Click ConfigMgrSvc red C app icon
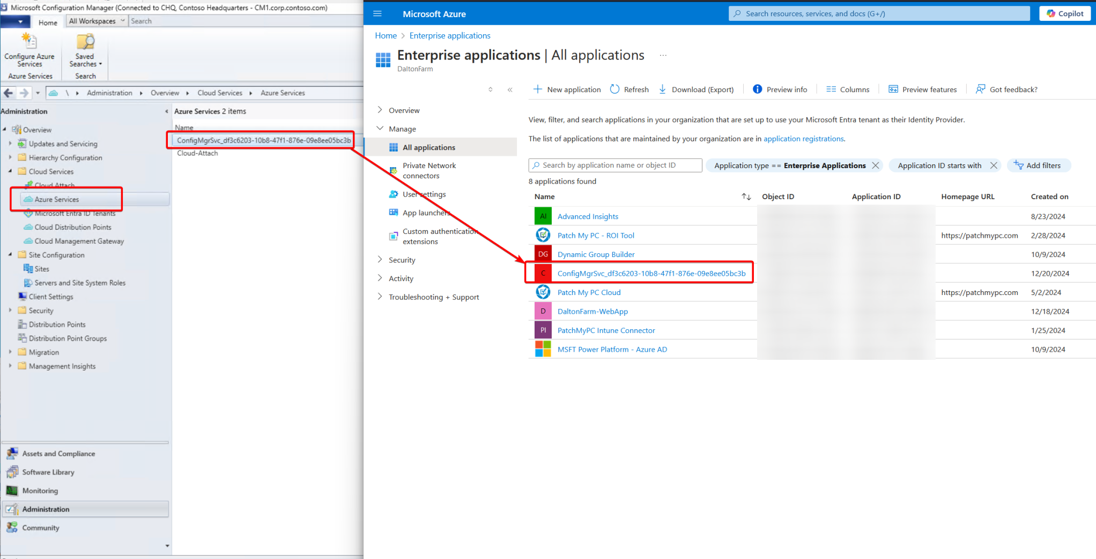The width and height of the screenshot is (1096, 559). [543, 273]
